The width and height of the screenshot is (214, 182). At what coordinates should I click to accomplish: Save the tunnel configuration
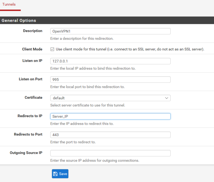pos(60,174)
